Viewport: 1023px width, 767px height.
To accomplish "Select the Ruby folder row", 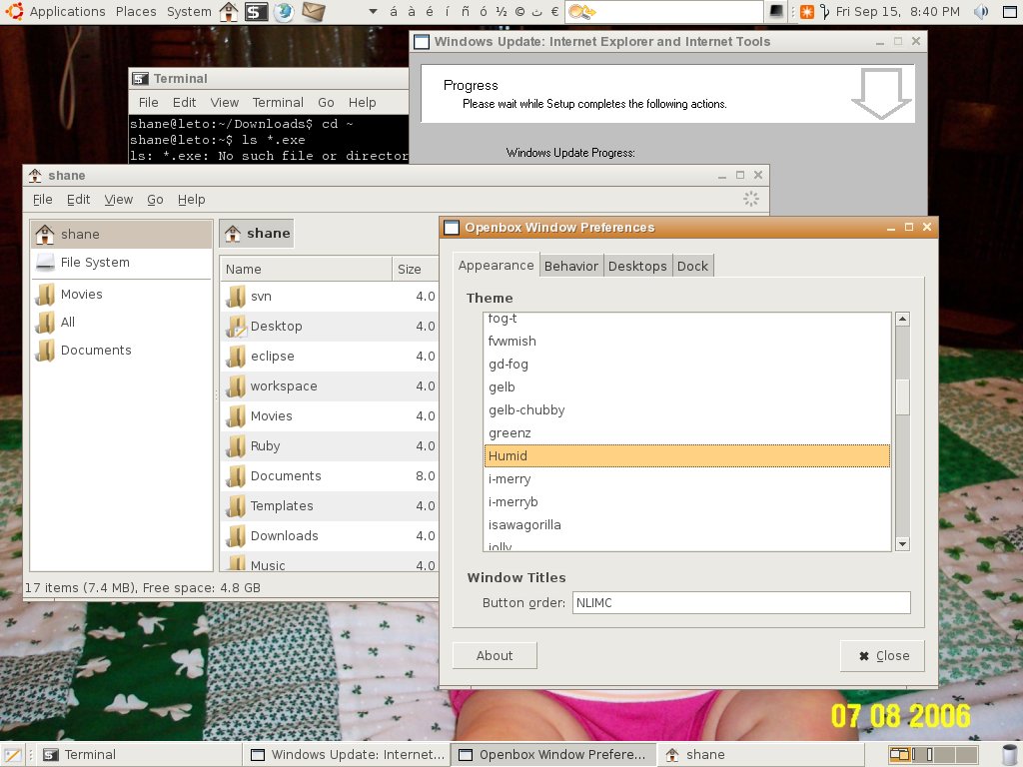I will pyautogui.click(x=330, y=446).
